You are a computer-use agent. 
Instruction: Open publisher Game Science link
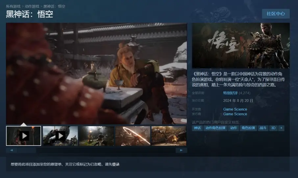click(235, 114)
